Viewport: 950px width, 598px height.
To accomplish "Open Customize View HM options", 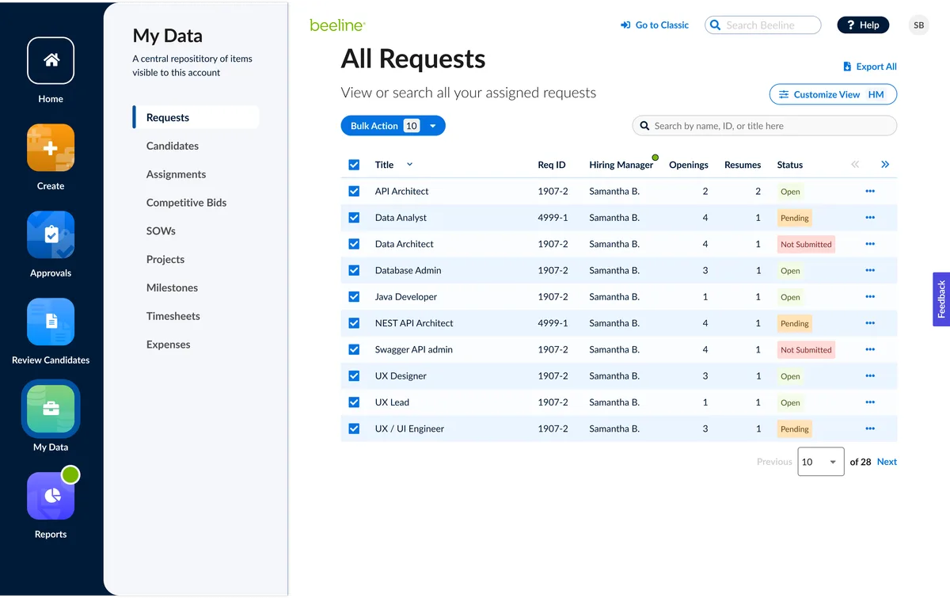I will (833, 94).
